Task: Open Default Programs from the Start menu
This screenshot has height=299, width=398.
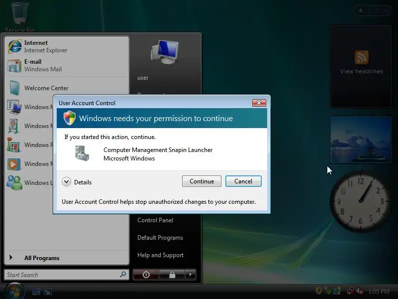Action: point(160,238)
